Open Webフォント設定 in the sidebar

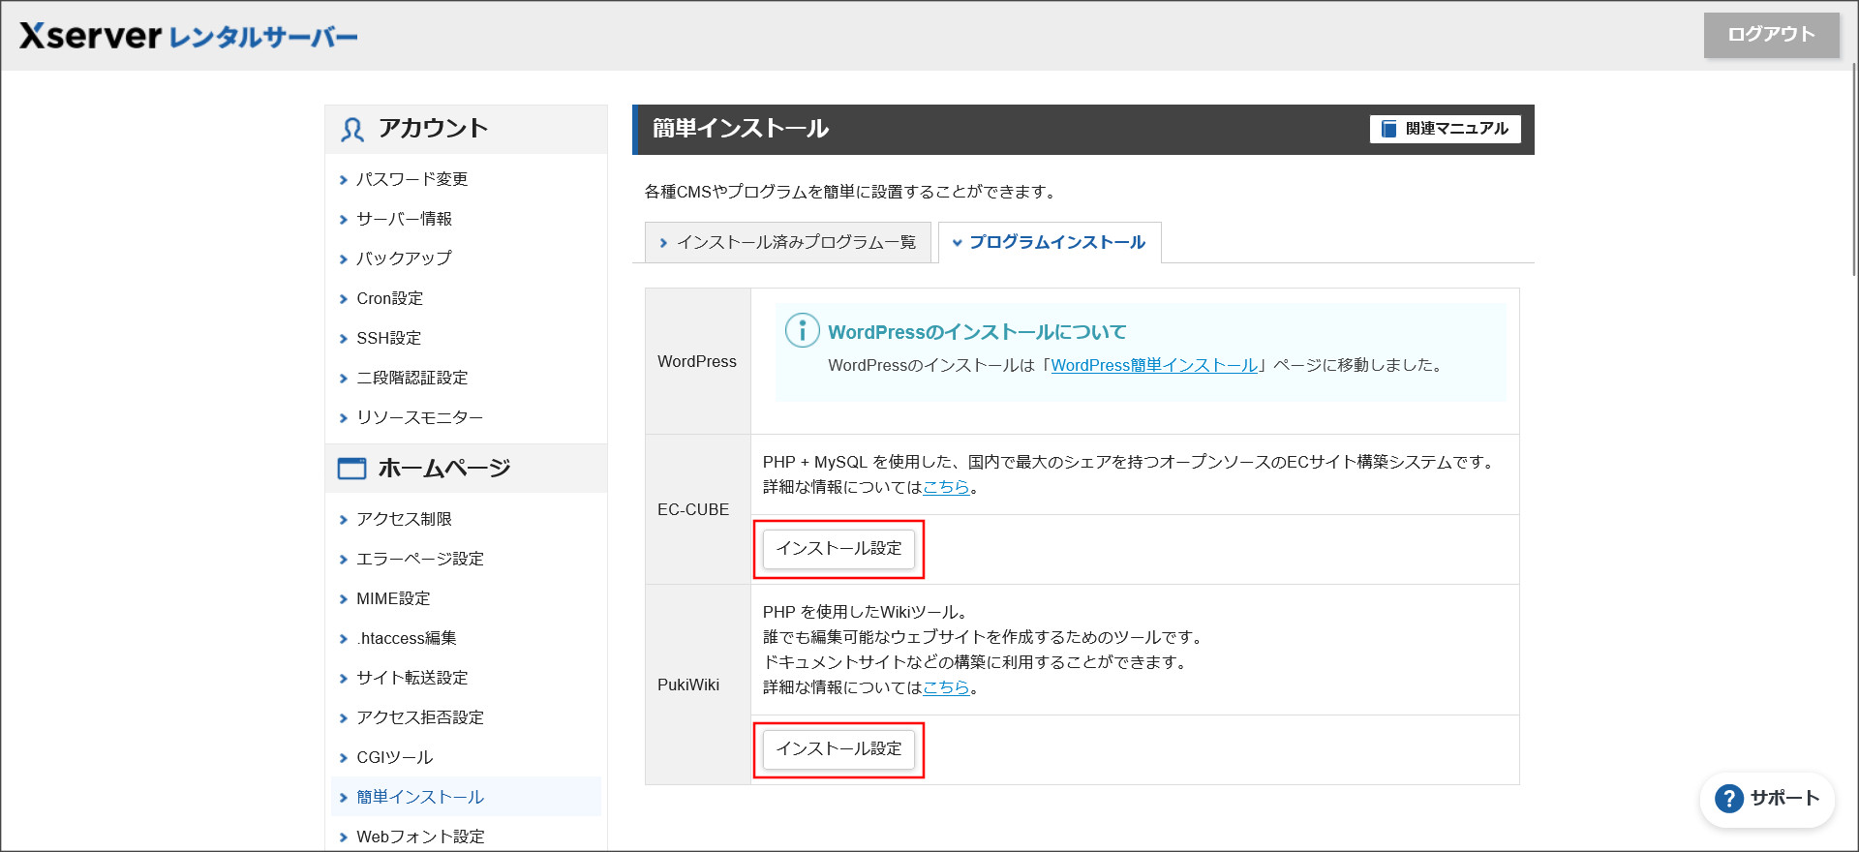[421, 837]
